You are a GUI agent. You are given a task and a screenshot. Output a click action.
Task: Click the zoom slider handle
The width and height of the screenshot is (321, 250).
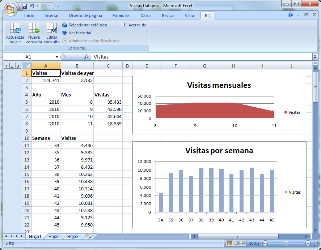click(x=286, y=243)
